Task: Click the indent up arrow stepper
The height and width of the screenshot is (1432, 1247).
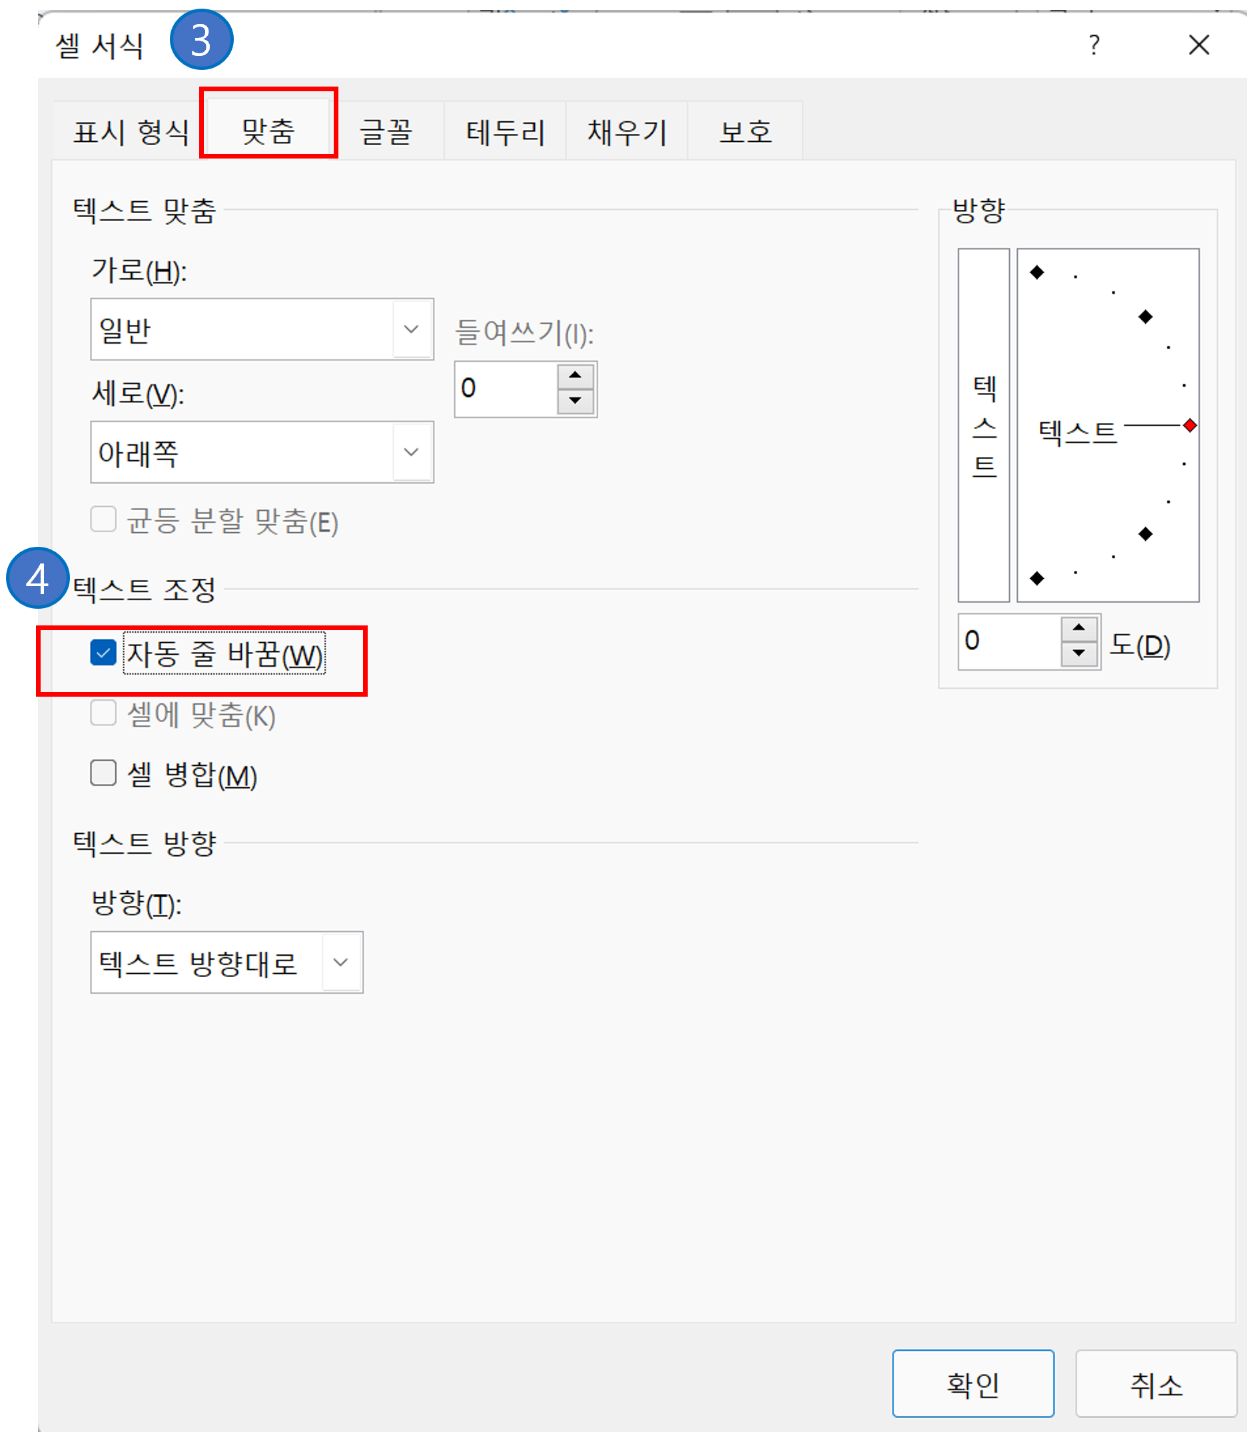Action: click(x=574, y=376)
